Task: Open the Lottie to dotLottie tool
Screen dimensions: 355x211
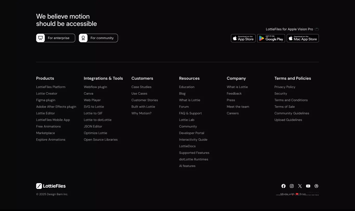Action: coord(97,120)
